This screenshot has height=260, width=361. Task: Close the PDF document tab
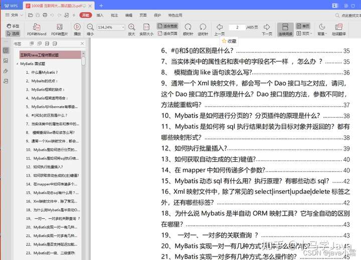[x=90, y=6]
